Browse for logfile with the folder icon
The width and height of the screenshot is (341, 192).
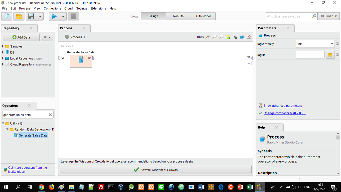pos(330,55)
